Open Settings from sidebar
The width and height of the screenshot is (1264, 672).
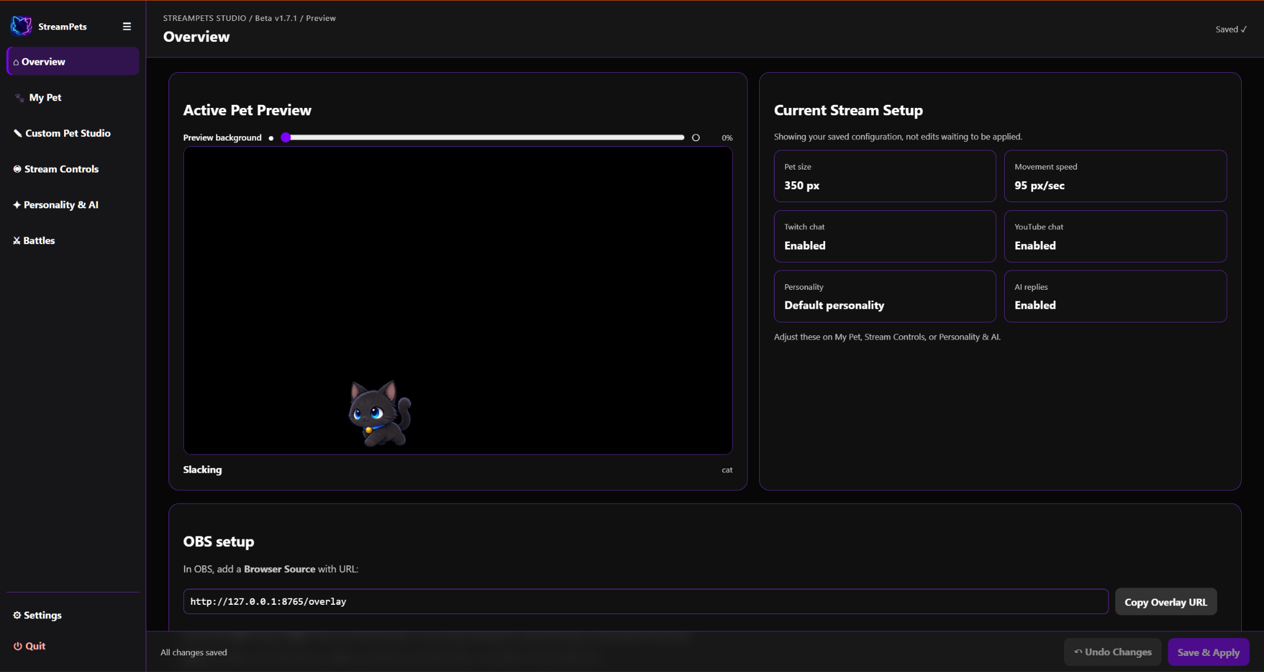(x=73, y=615)
